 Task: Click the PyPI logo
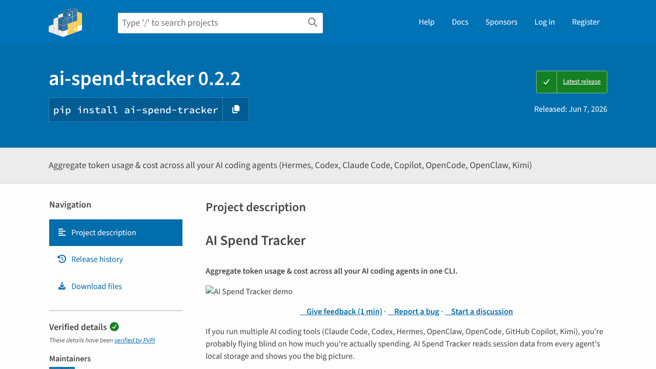pyautogui.click(x=66, y=22)
